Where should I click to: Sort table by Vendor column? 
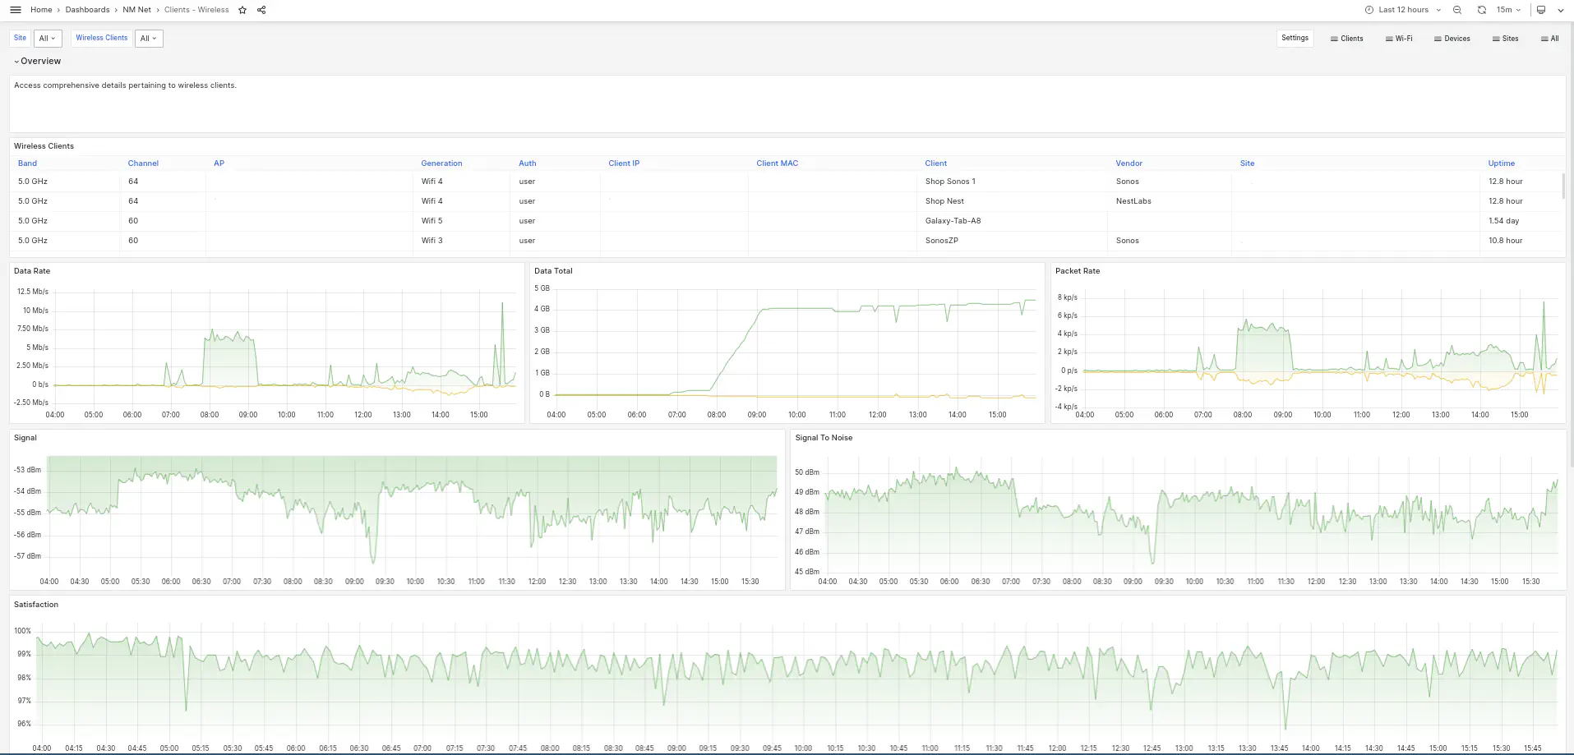tap(1129, 163)
